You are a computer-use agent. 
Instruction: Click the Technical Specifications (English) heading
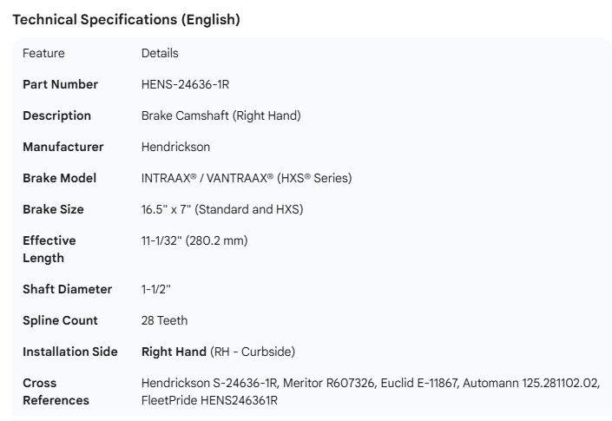tap(126, 19)
